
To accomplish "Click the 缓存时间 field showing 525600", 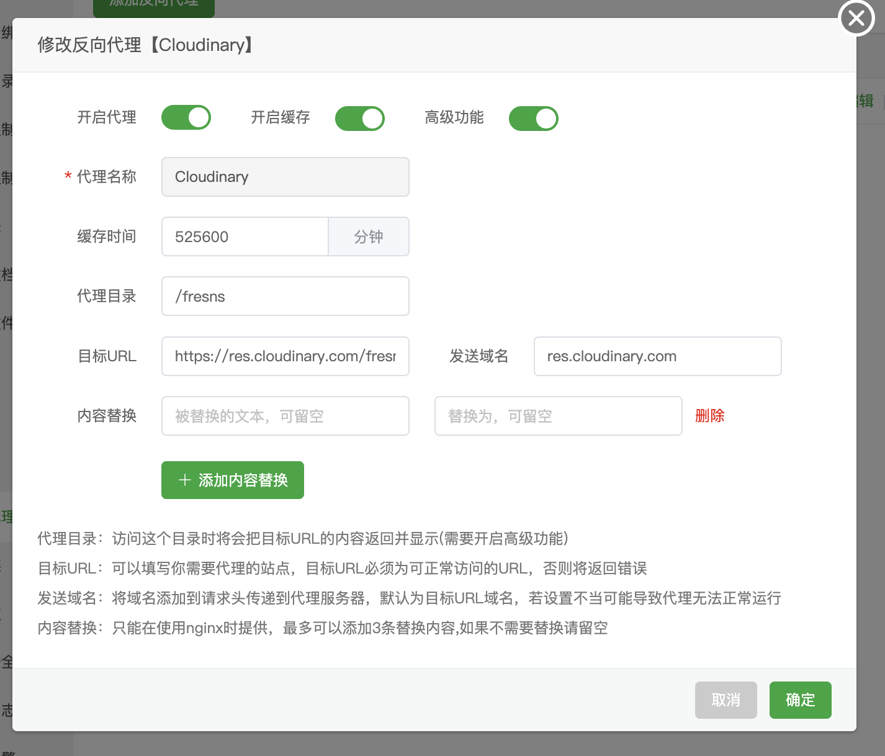I will (x=245, y=236).
